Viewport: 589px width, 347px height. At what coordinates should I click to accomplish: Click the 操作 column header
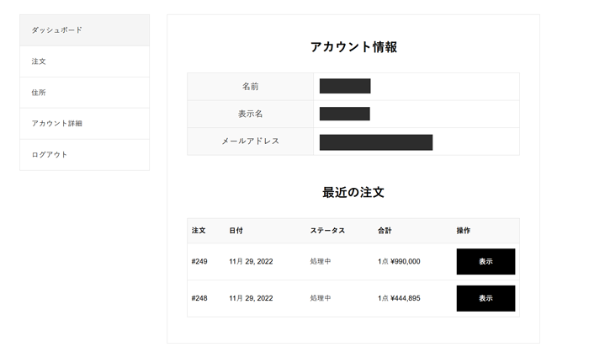(464, 231)
